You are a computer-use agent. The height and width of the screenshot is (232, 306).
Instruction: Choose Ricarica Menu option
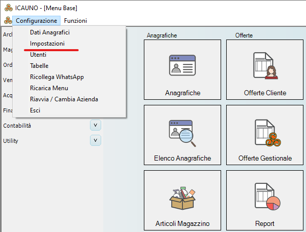pyautogui.click(x=49, y=88)
